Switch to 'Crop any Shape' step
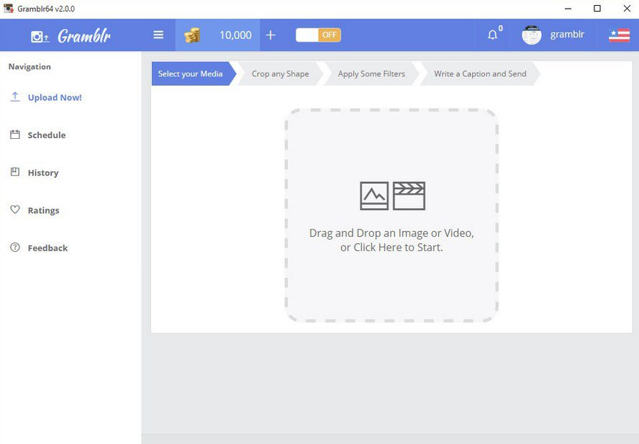The width and height of the screenshot is (639, 444). point(280,73)
